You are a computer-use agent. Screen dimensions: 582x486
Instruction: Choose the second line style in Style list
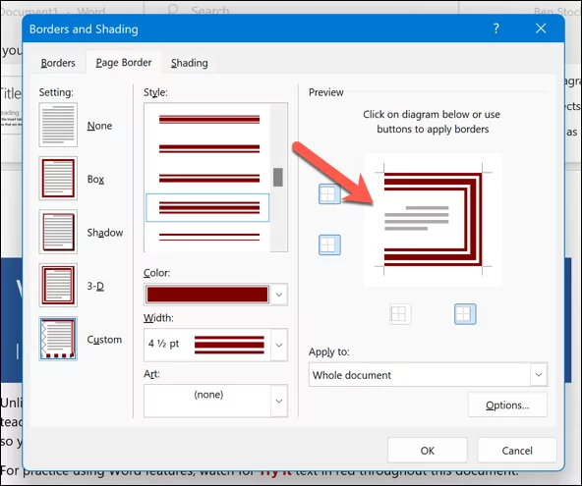209,148
